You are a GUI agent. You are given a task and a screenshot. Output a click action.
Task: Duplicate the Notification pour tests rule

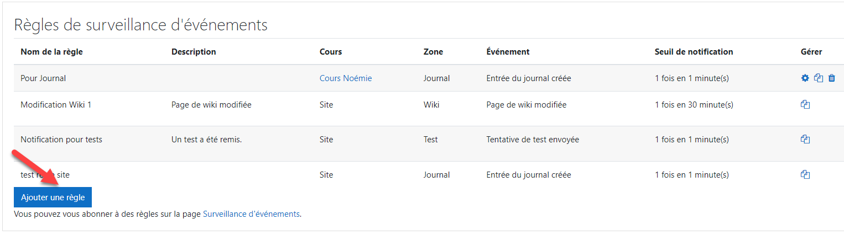(x=805, y=140)
